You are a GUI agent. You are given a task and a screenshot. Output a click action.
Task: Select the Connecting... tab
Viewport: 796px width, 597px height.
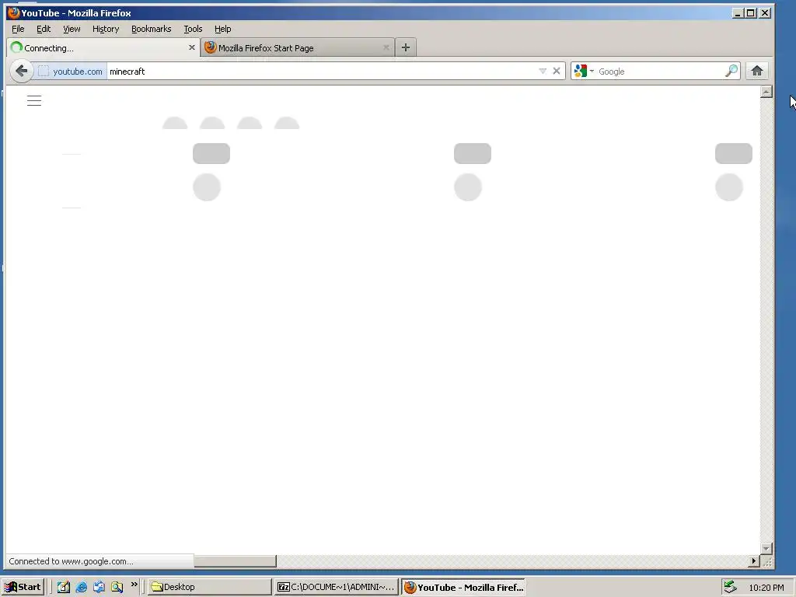pyautogui.click(x=103, y=47)
